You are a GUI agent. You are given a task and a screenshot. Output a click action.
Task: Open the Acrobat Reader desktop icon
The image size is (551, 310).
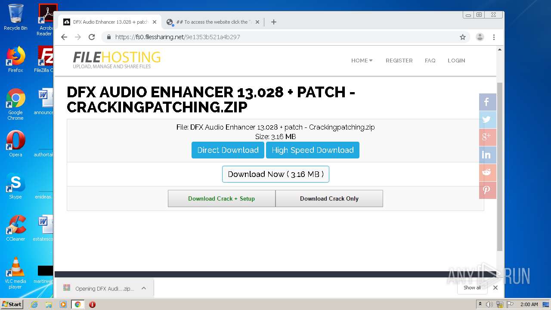point(46,20)
